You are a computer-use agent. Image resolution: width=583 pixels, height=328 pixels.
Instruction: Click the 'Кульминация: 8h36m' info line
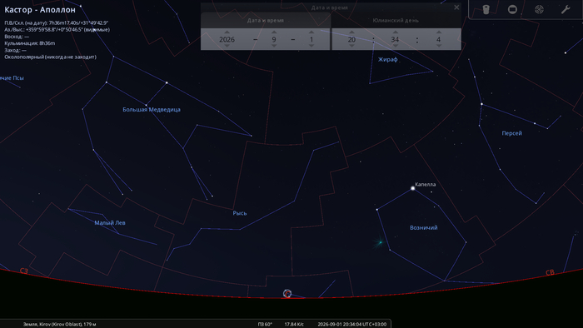30,43
